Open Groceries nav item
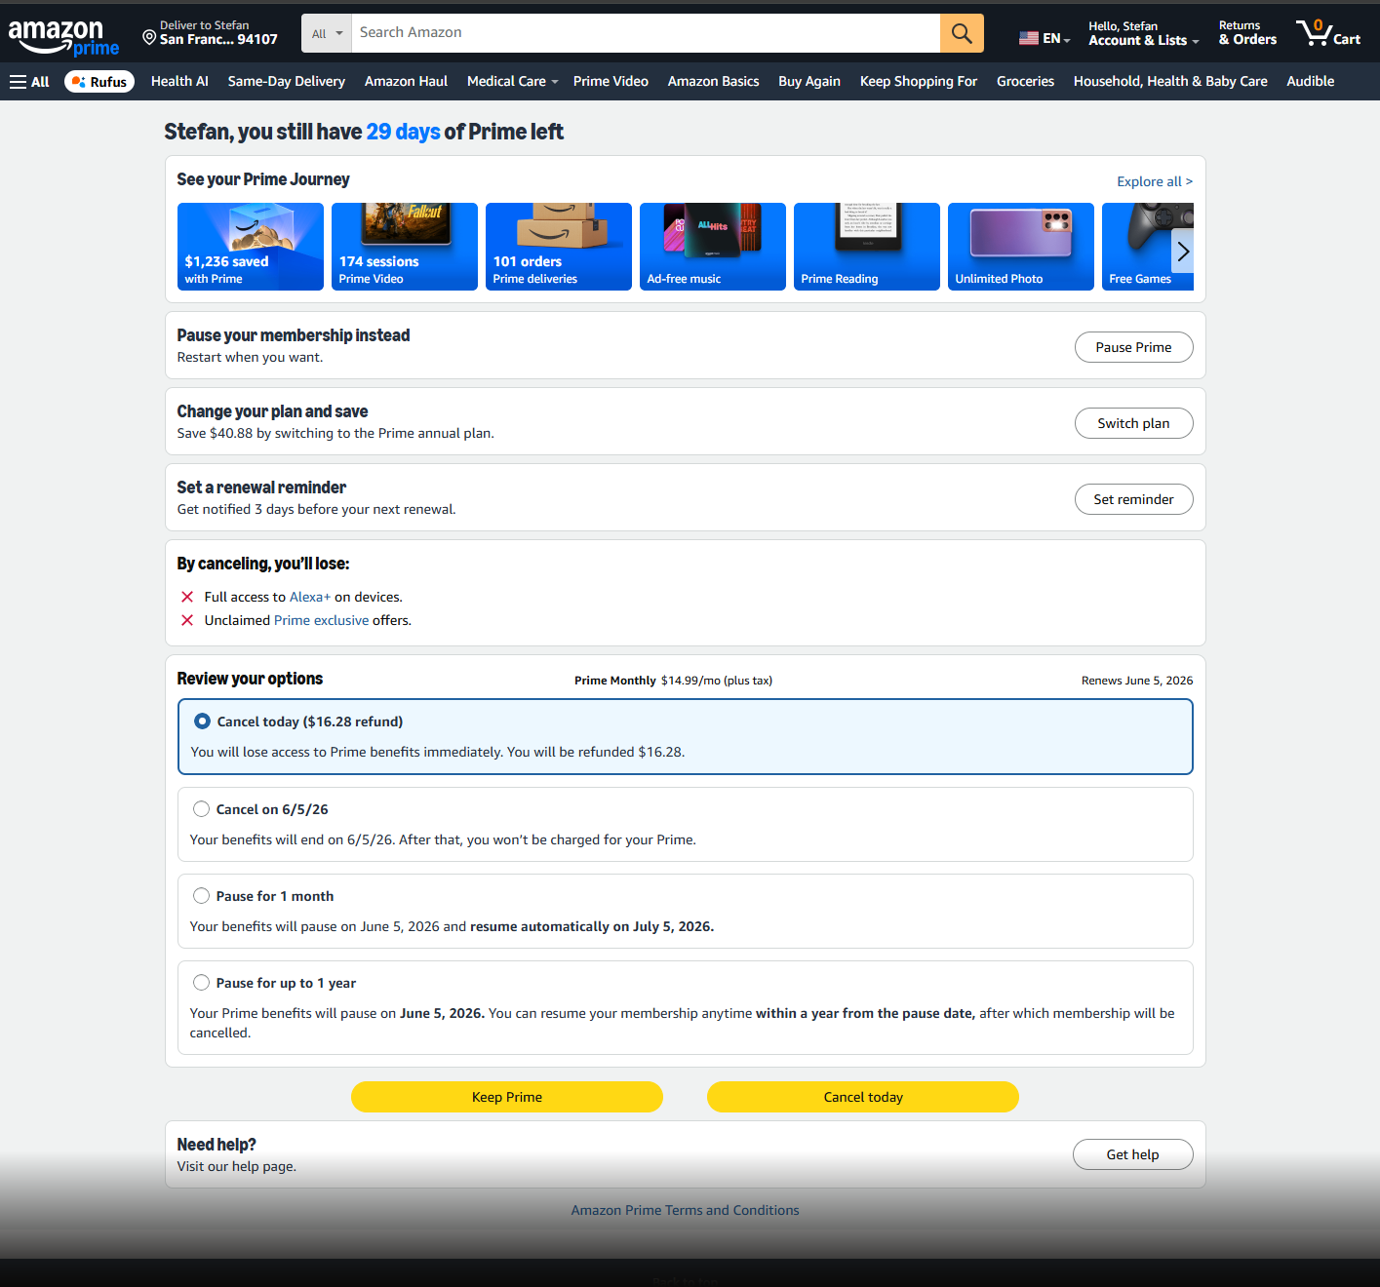Screen dimensions: 1380x1287 [x=1025, y=82]
